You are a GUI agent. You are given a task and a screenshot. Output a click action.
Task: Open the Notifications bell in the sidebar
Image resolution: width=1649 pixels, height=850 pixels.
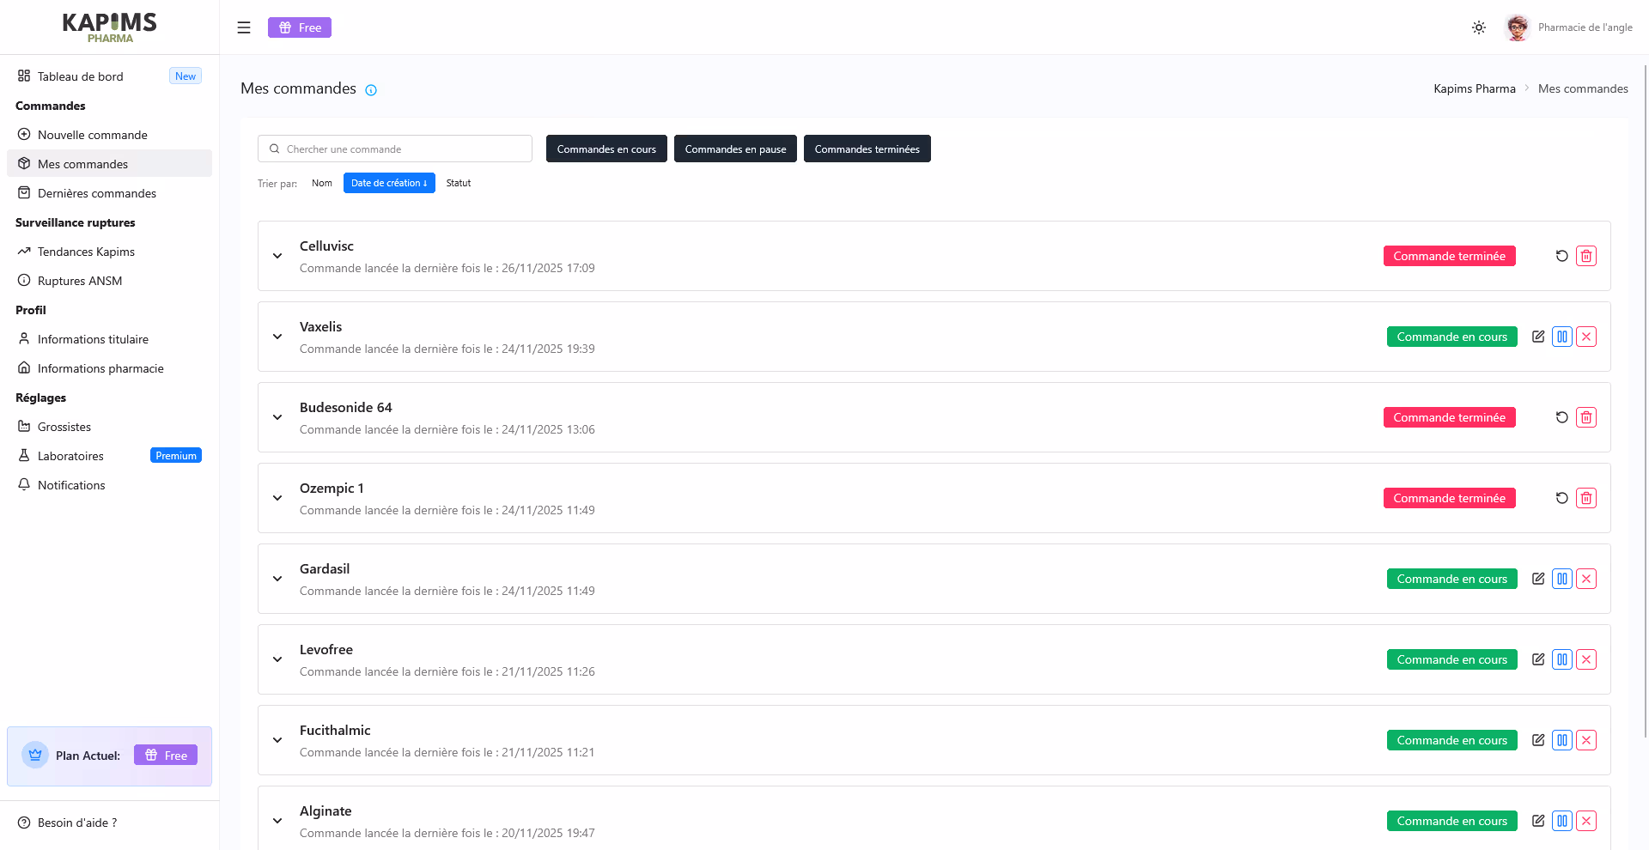pos(24,484)
